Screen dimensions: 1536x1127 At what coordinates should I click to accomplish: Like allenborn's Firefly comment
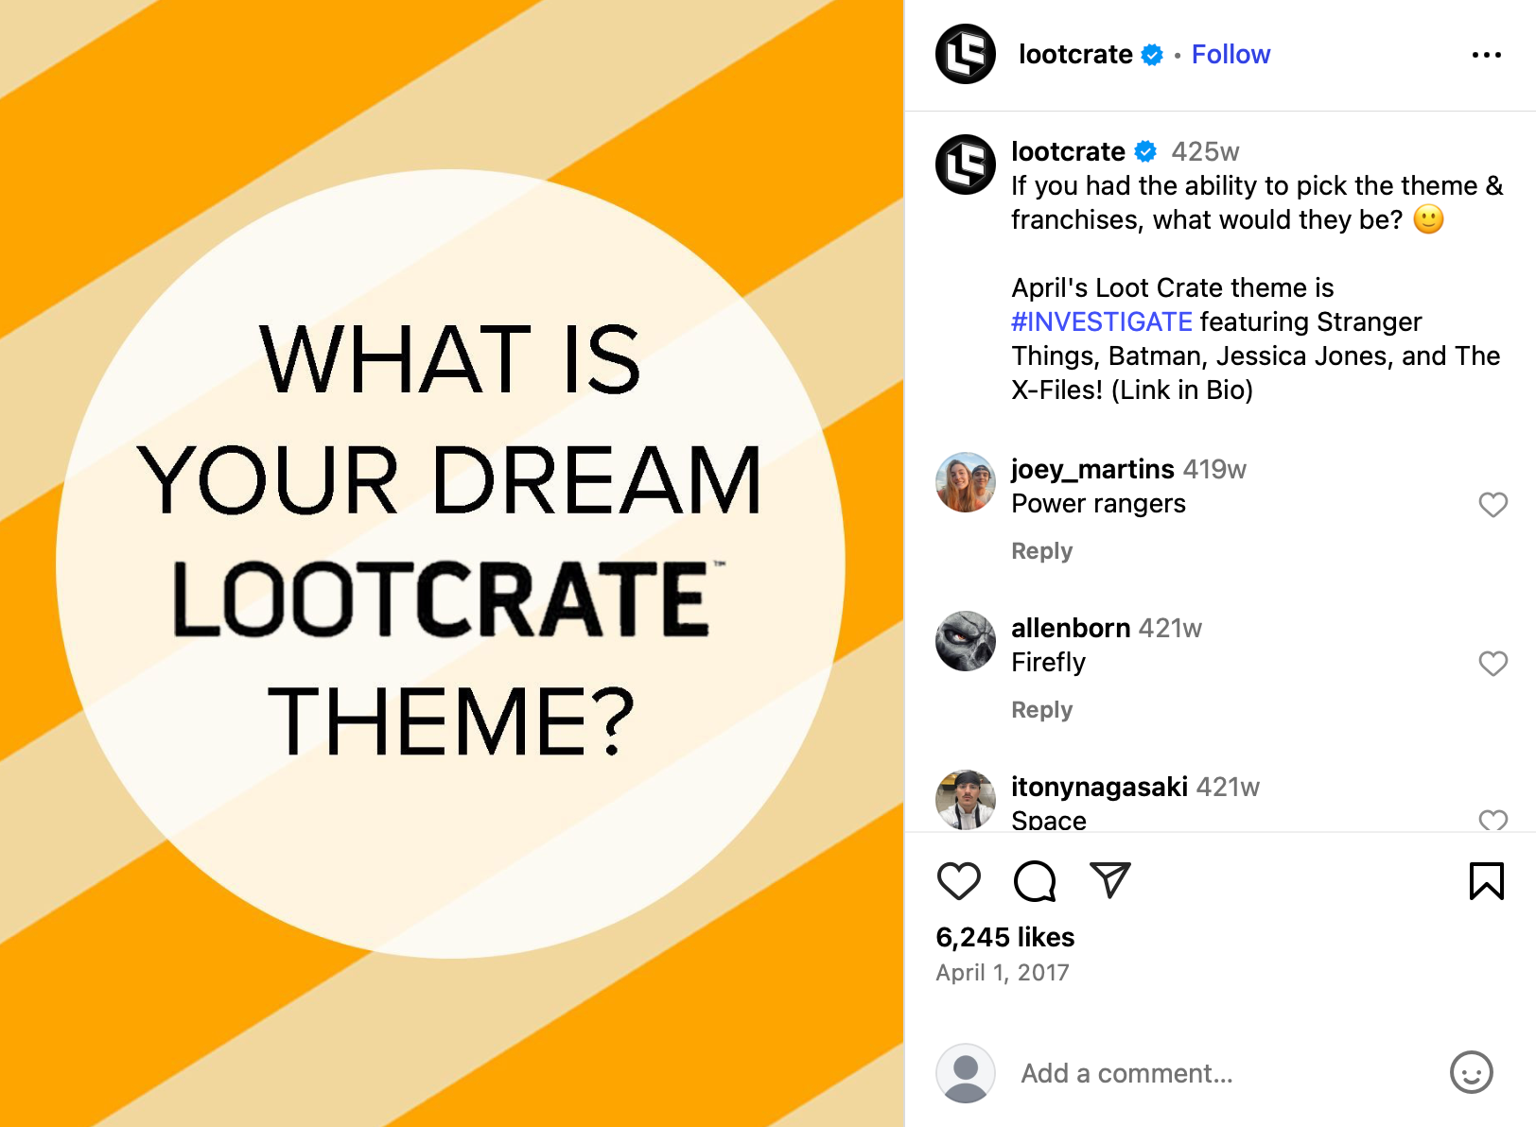tap(1492, 664)
